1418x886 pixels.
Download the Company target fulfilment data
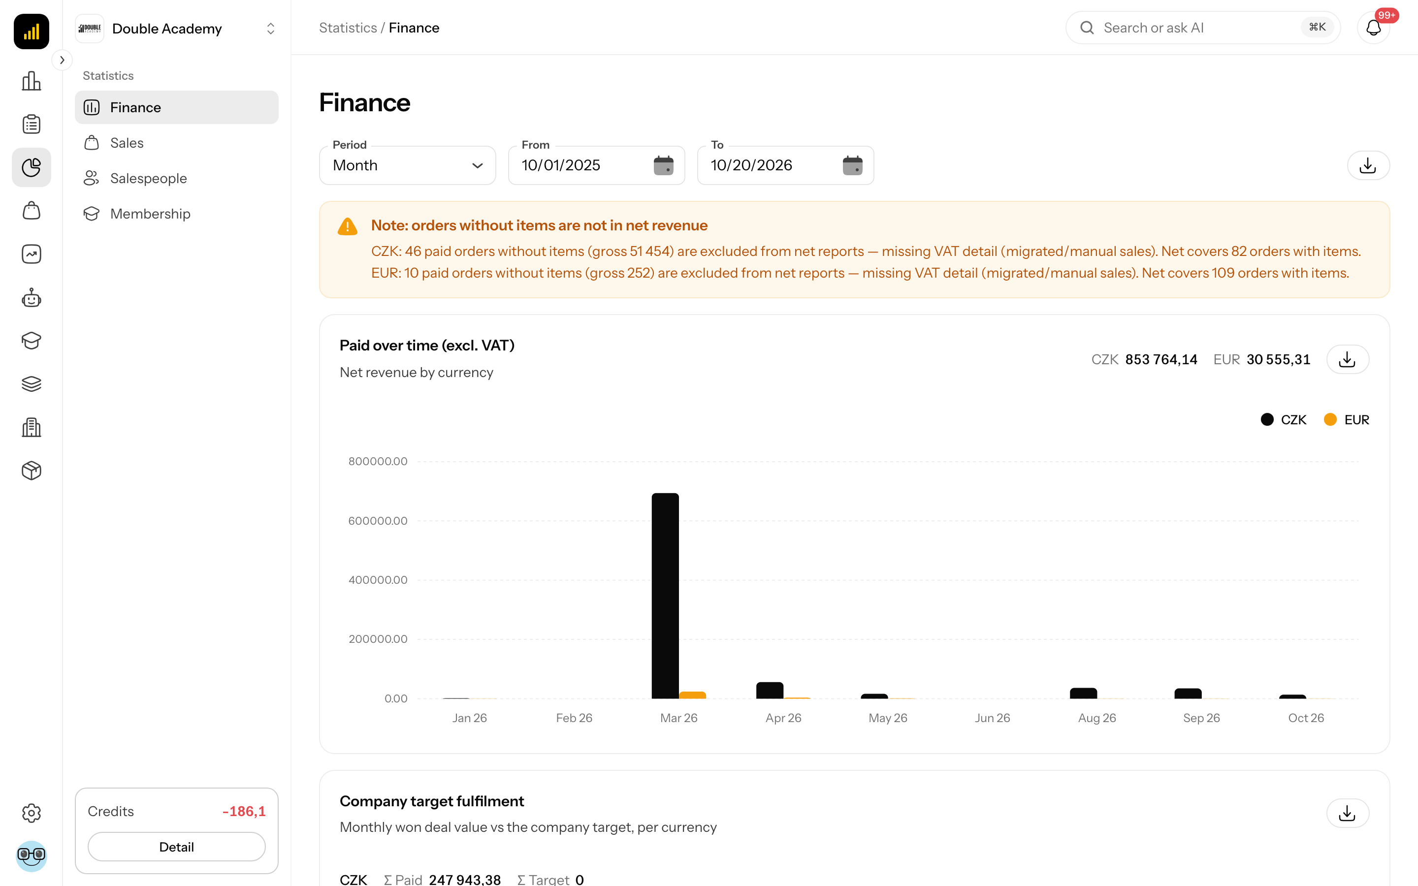1348,813
